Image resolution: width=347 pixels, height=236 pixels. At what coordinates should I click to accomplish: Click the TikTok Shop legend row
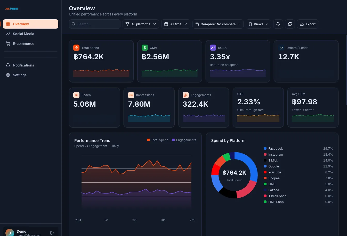pyautogui.click(x=298, y=196)
